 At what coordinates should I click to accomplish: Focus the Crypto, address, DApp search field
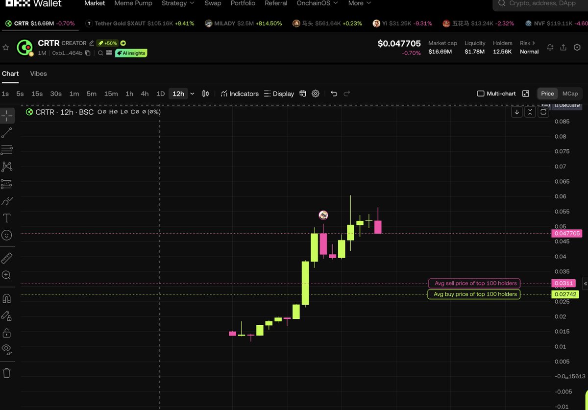coord(541,3)
